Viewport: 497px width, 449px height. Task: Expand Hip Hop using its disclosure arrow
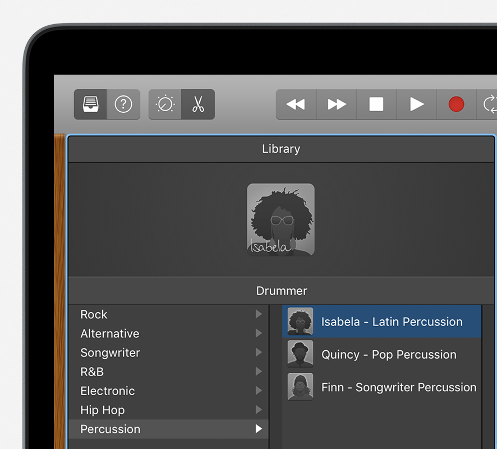[x=259, y=410]
